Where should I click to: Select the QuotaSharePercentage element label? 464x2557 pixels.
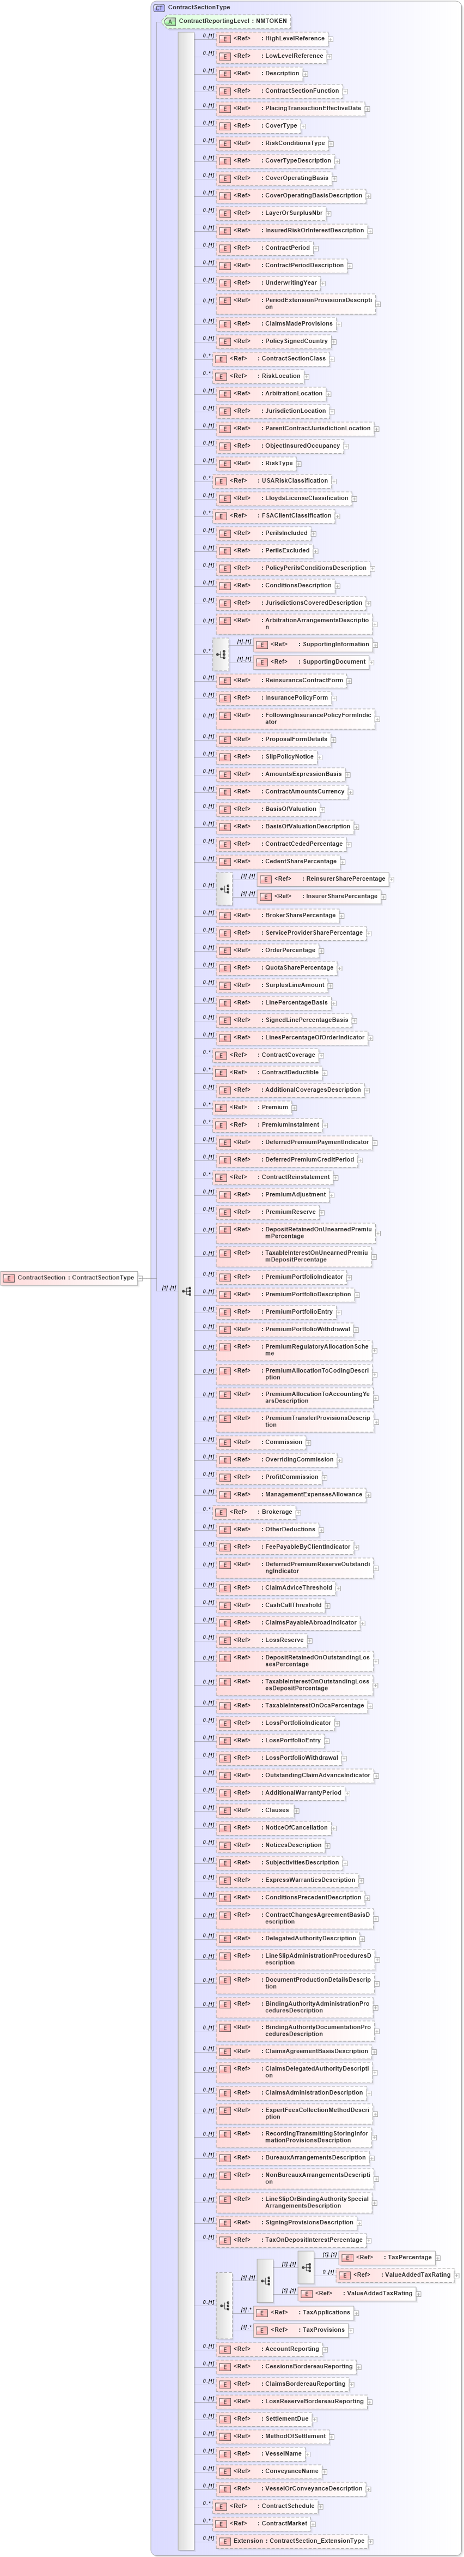(298, 968)
